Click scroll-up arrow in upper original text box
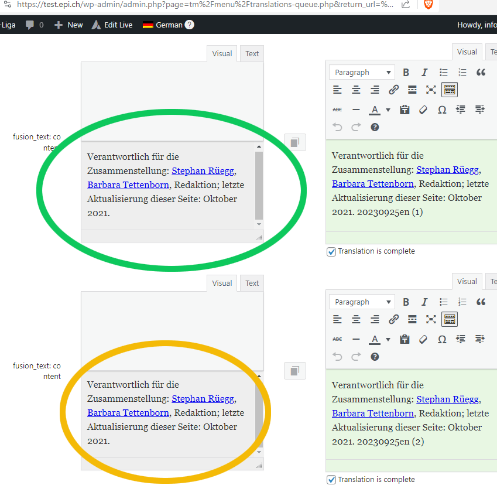 (259, 146)
